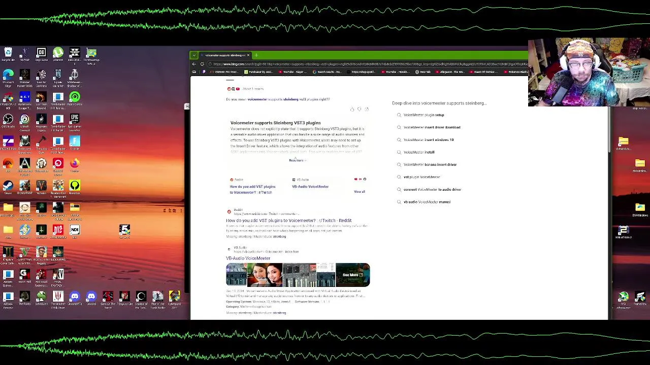This screenshot has height=365, width=650.
Task: Open Reddit link How do you add VST plugins
Action: [x=252, y=189]
